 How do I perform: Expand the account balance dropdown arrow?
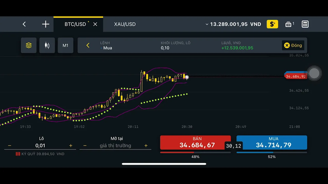tap(207, 24)
